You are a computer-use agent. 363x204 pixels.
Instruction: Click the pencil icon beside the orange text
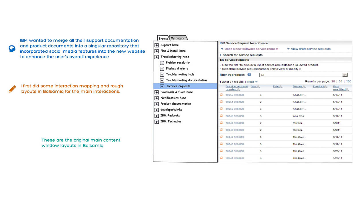point(12,89)
